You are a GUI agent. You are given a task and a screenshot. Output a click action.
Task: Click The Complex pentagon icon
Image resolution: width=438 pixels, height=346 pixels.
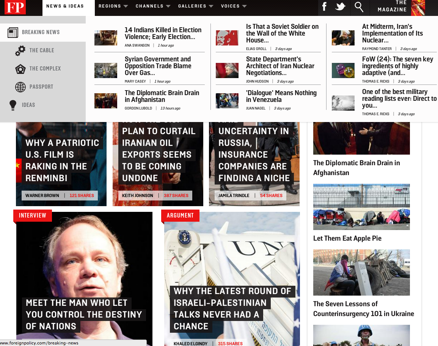[20, 69]
